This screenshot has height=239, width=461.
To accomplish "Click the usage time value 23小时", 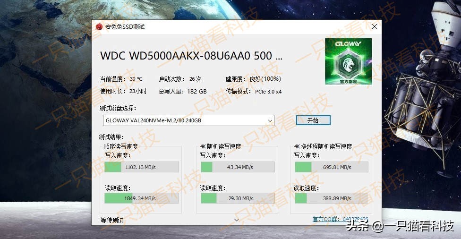I will 138,92.
